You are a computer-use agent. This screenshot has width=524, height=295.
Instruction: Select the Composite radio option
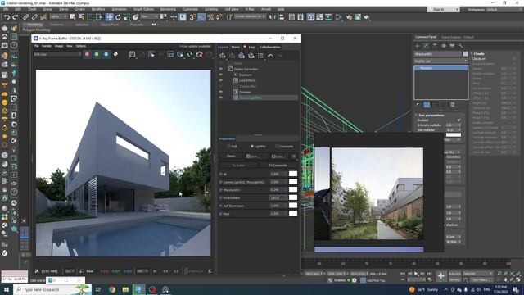(284, 147)
